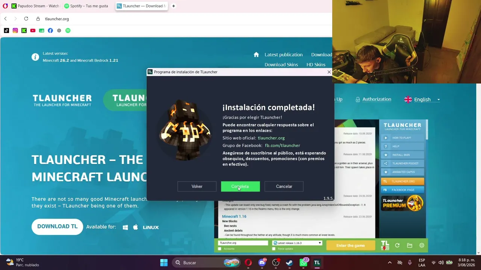Open a new browser tab
The image size is (481, 270).
tap(173, 6)
